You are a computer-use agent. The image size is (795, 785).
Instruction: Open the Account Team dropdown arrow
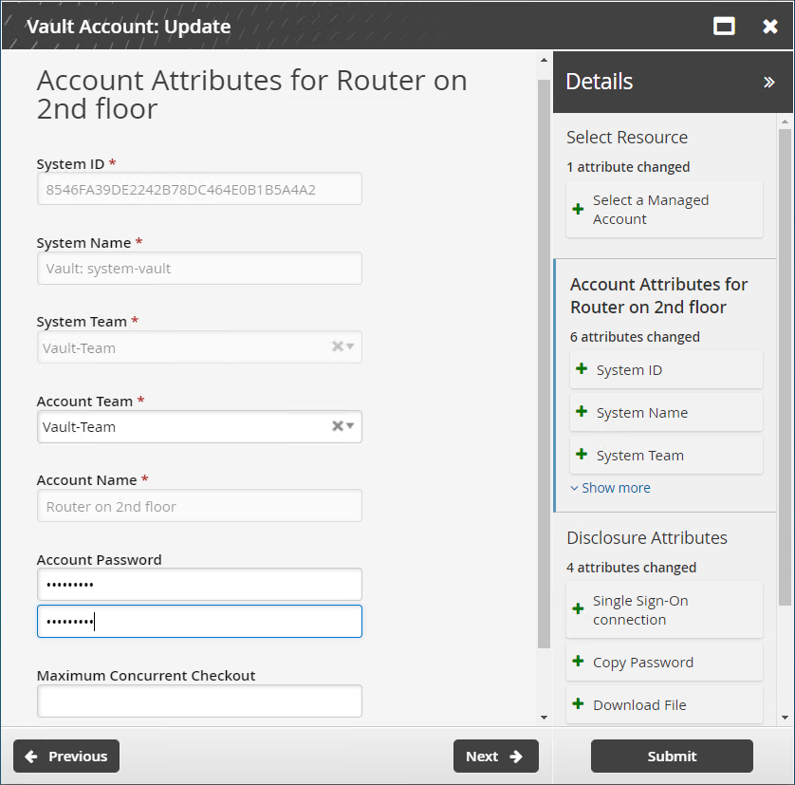click(x=351, y=426)
